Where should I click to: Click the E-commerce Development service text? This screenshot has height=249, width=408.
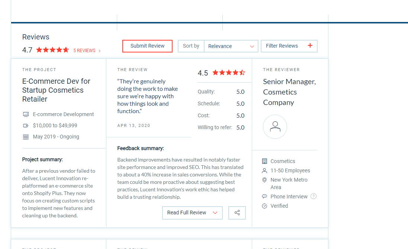[63, 114]
